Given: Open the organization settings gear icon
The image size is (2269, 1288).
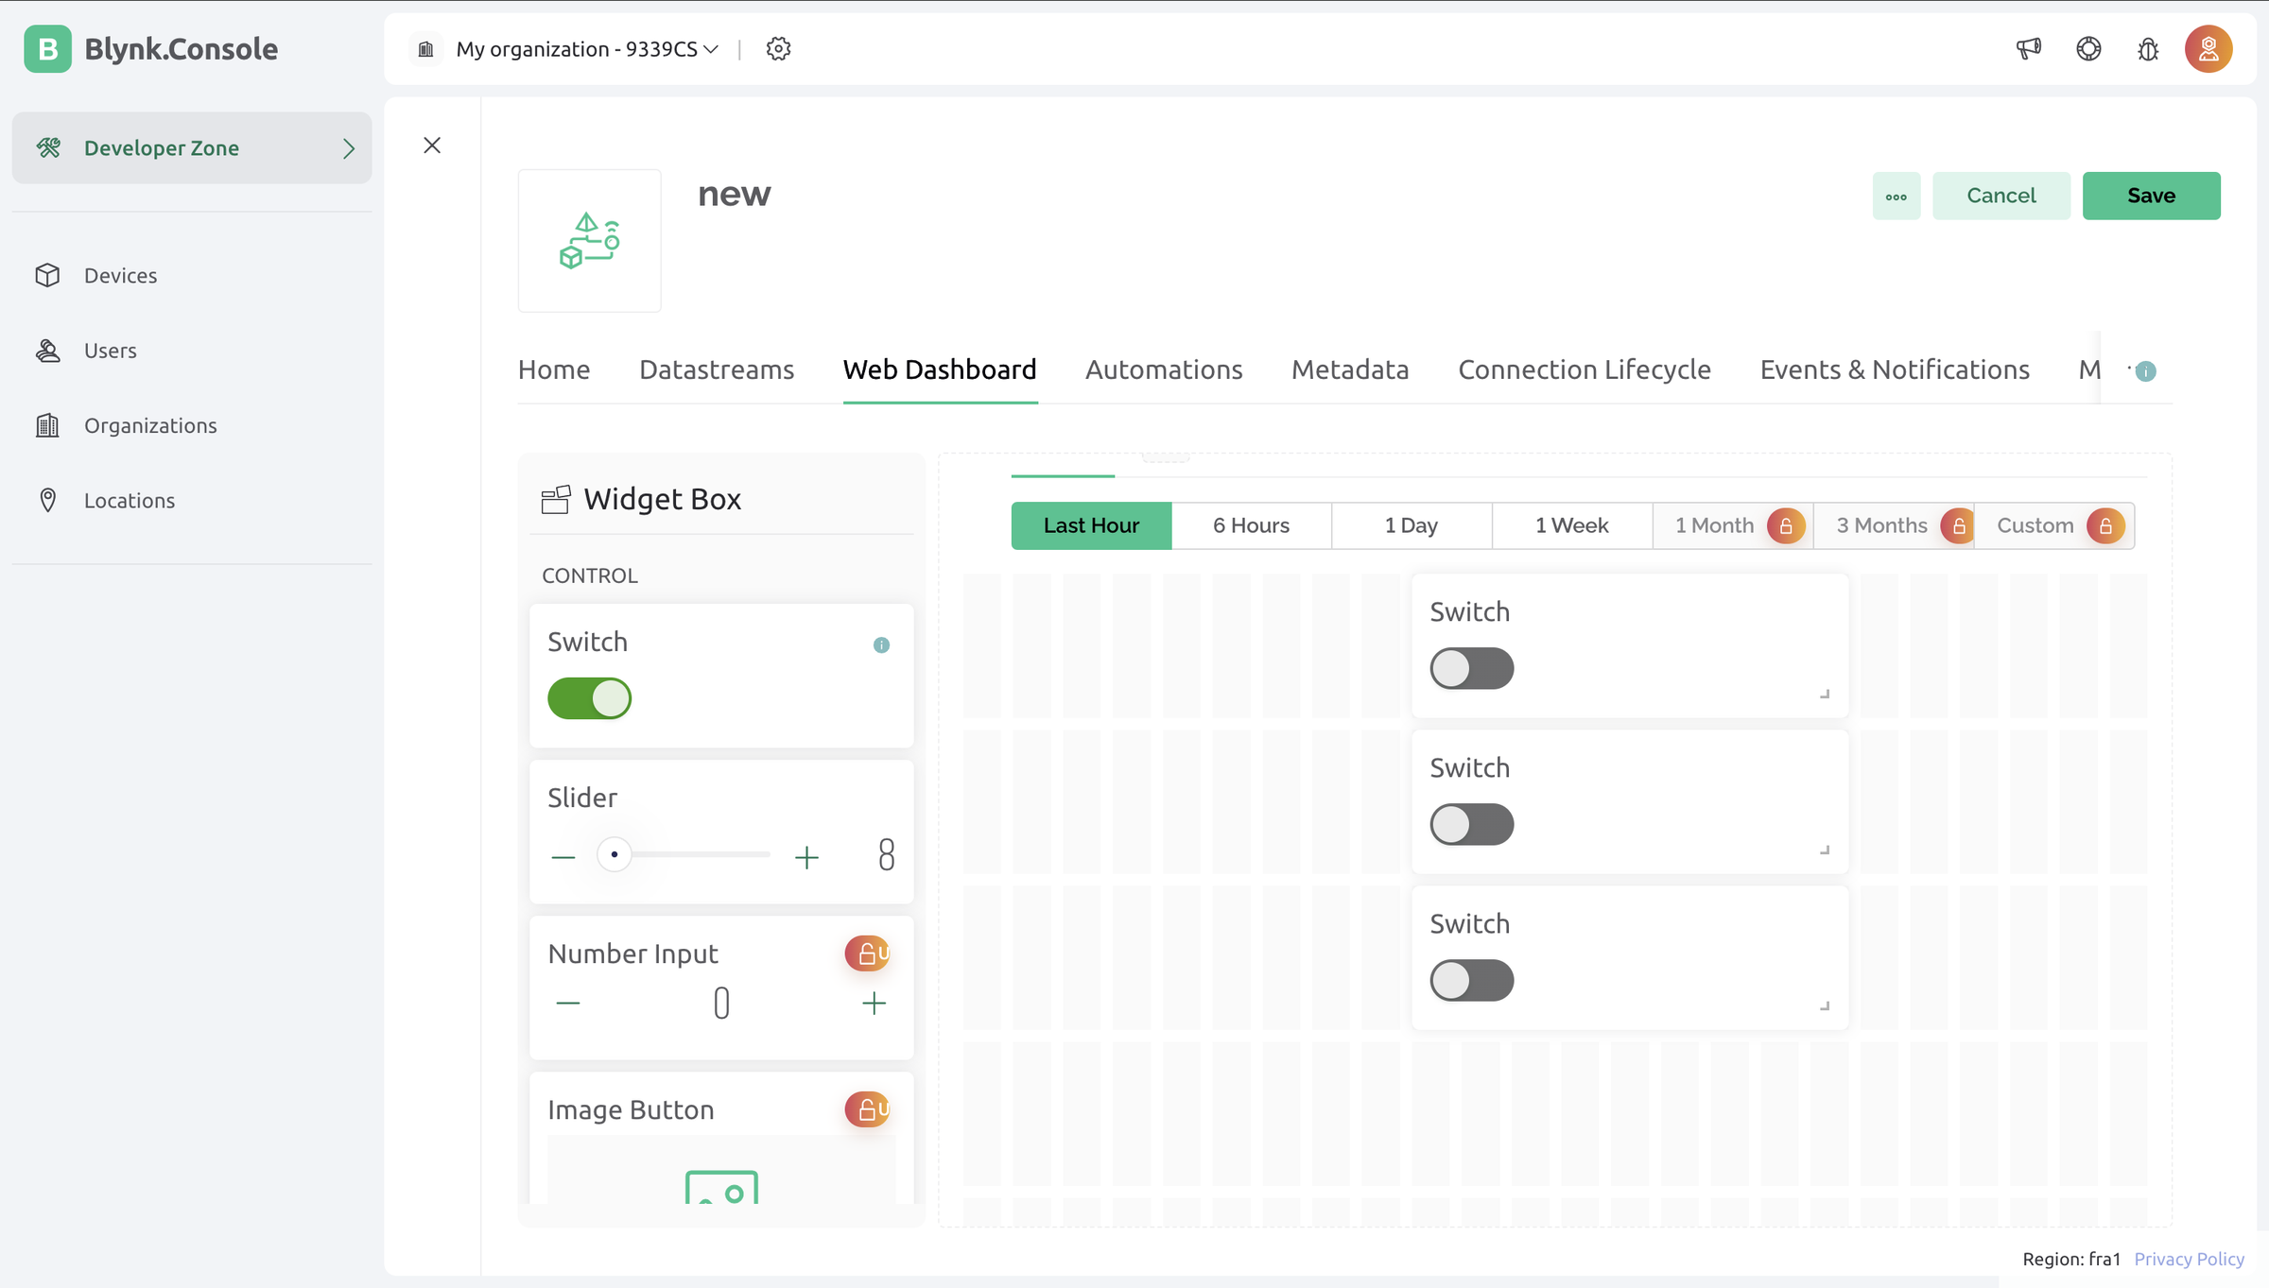Looking at the screenshot, I should (778, 48).
